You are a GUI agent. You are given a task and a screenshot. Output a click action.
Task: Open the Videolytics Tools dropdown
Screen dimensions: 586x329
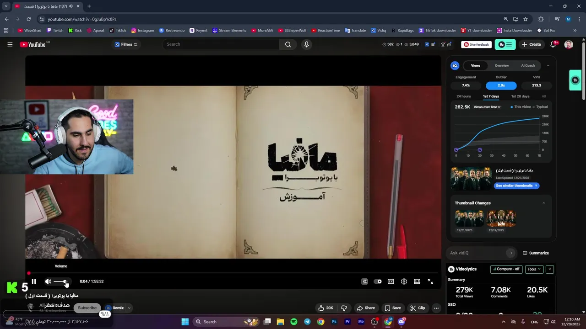[534, 269]
